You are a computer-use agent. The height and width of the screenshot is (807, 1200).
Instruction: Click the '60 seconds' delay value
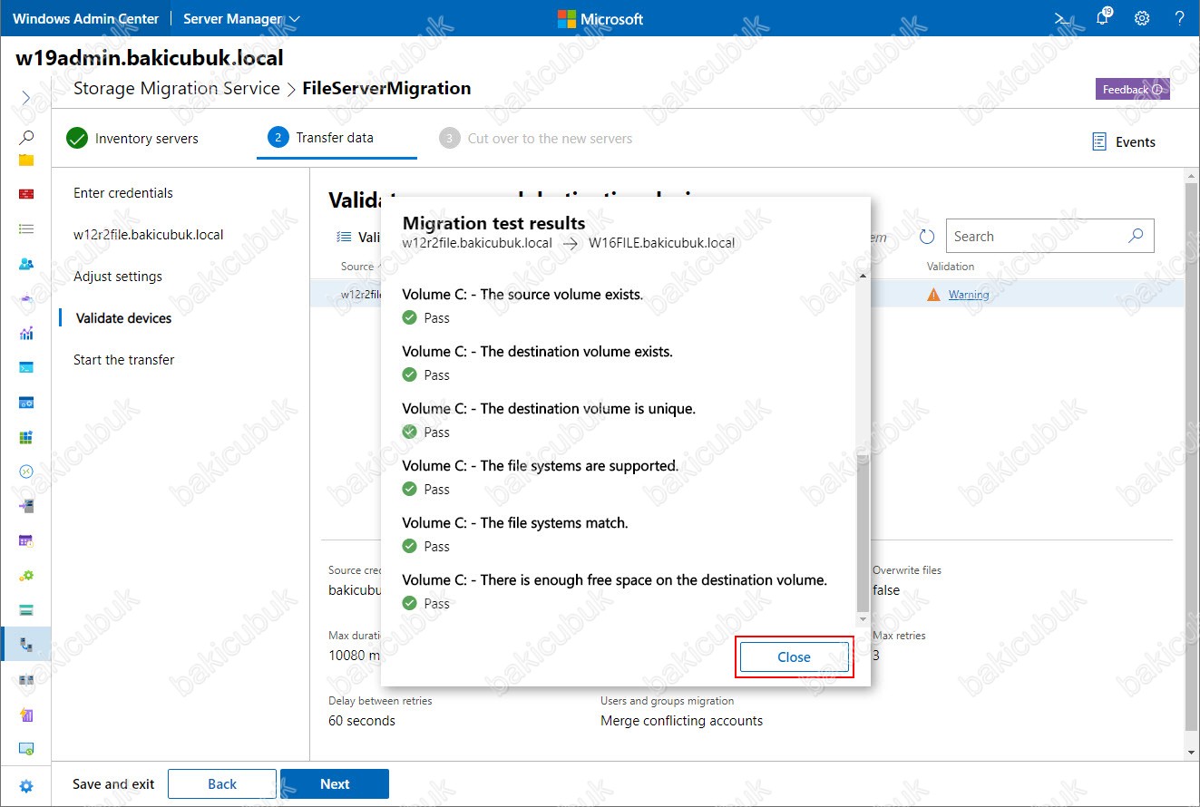point(362,721)
